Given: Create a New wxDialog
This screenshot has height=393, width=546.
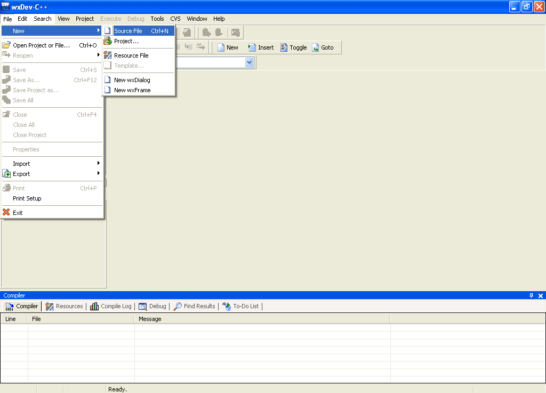Looking at the screenshot, I should pyautogui.click(x=139, y=79).
